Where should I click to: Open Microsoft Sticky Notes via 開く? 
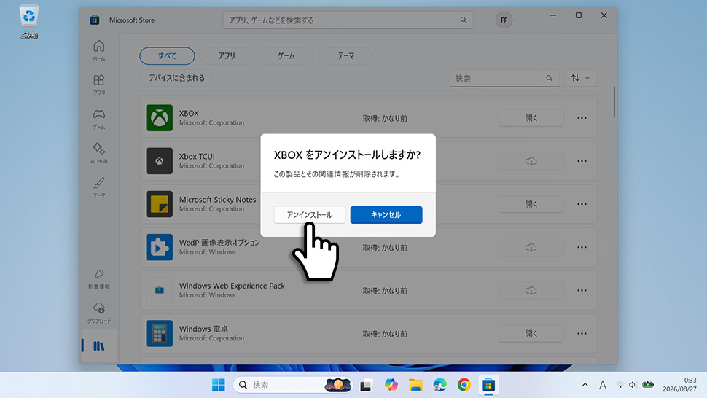(x=531, y=204)
